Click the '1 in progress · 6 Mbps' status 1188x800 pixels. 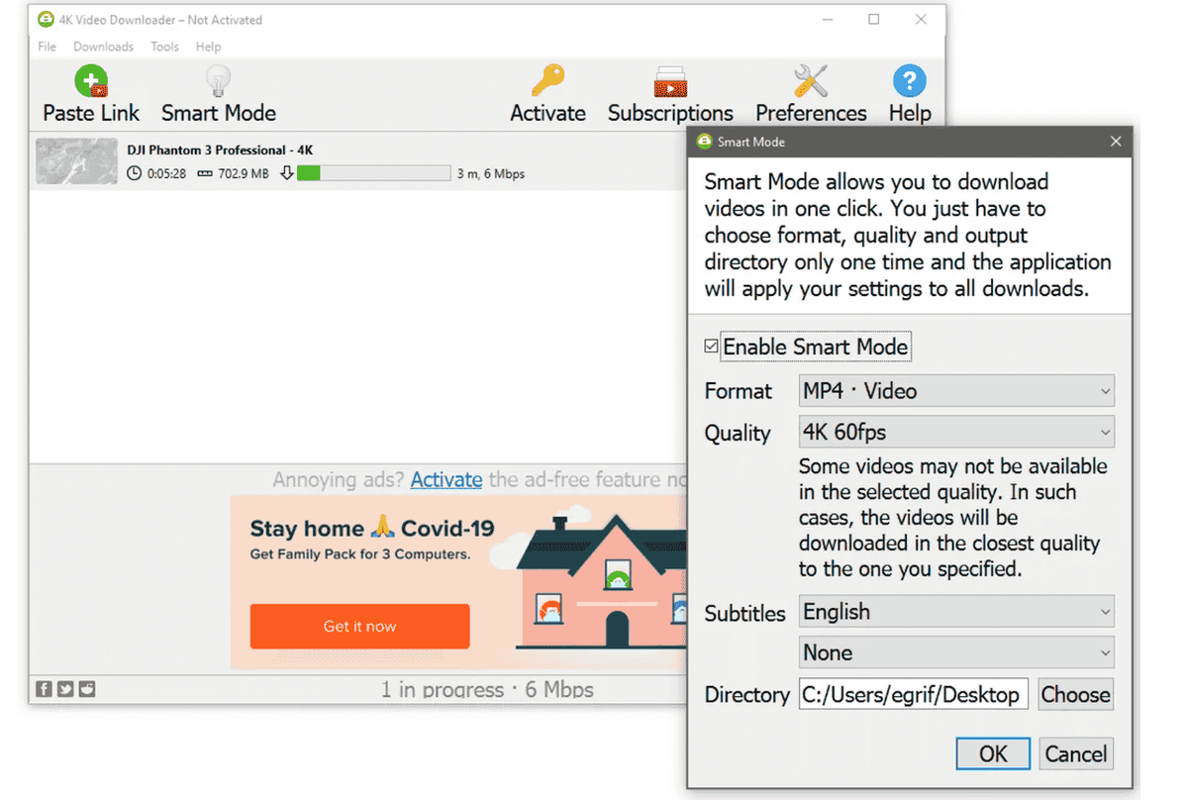coord(487,689)
